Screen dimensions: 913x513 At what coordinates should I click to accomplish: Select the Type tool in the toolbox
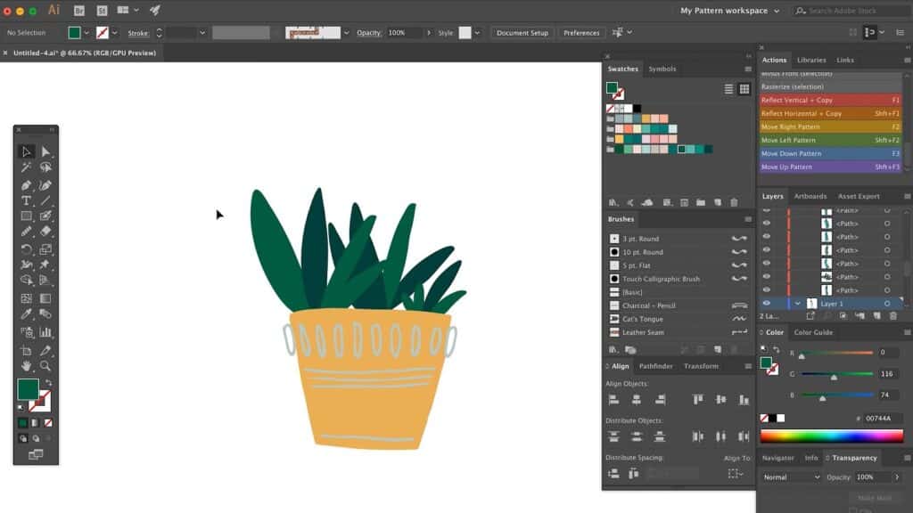click(x=27, y=200)
